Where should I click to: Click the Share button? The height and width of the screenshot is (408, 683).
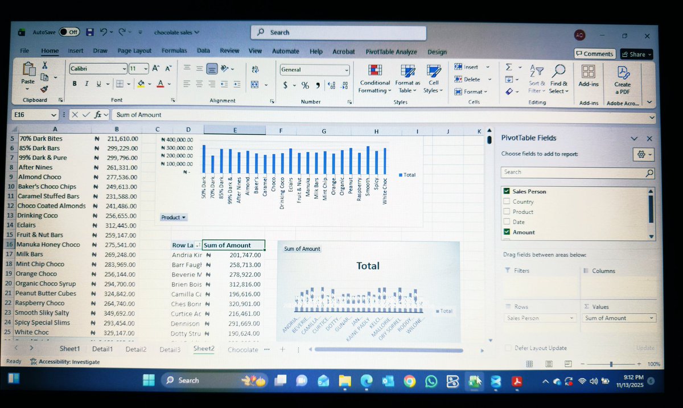click(636, 54)
